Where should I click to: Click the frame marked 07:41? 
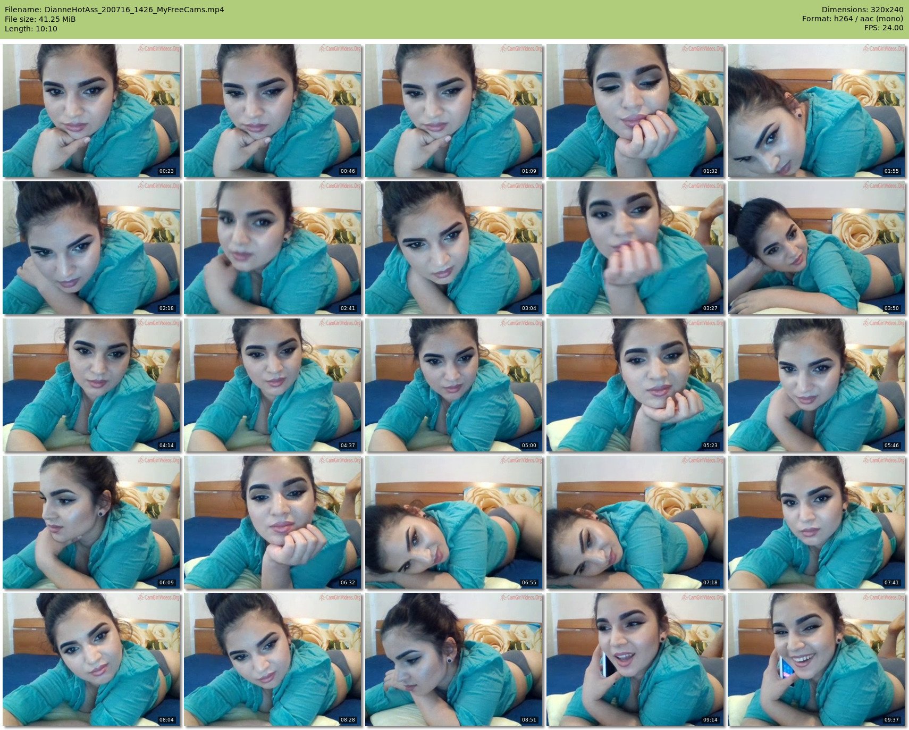pyautogui.click(x=817, y=522)
